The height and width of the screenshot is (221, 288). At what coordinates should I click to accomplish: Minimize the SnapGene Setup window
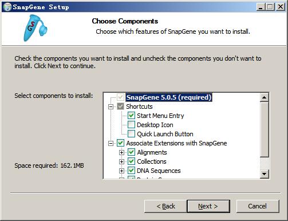point(261,7)
